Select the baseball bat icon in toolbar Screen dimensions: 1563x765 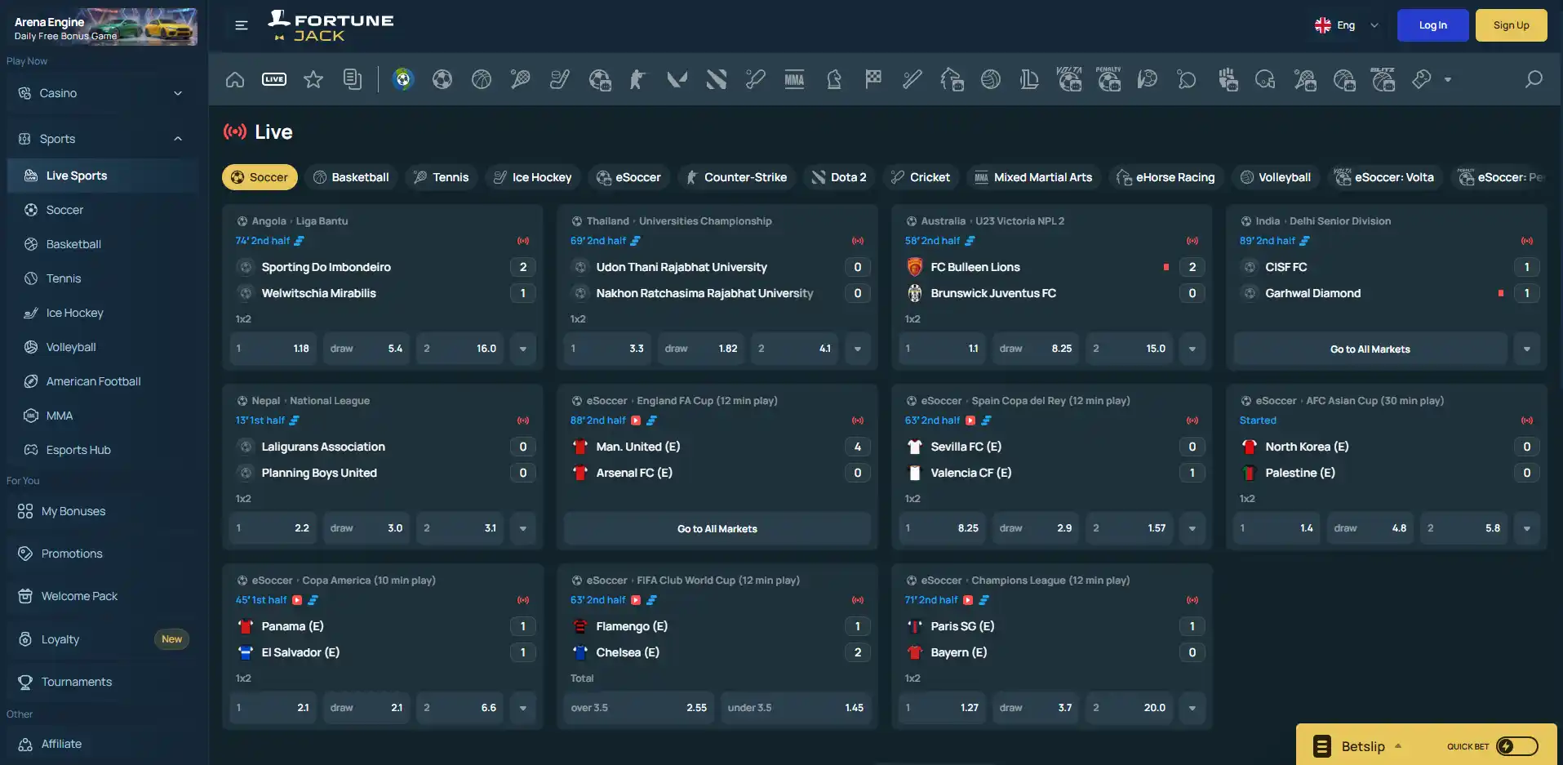coord(912,79)
